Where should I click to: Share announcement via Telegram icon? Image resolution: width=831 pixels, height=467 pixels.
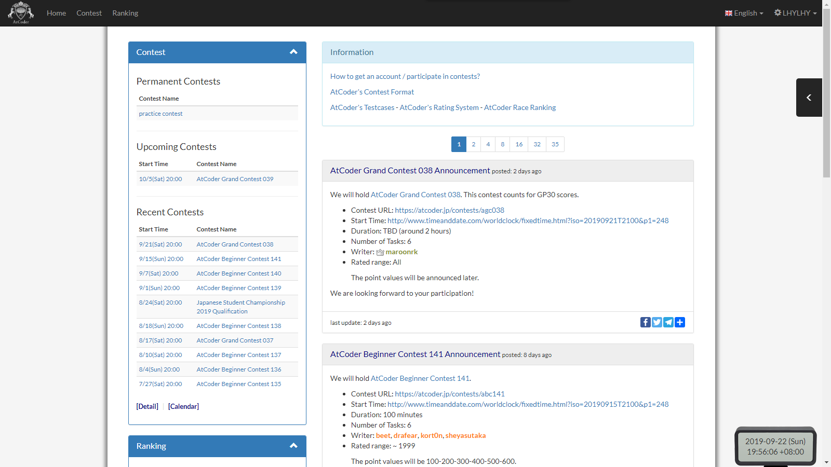[x=668, y=322]
